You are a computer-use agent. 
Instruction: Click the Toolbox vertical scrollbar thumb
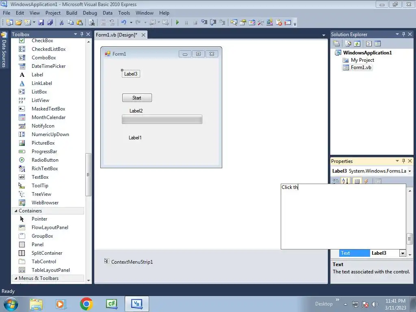pos(88,175)
